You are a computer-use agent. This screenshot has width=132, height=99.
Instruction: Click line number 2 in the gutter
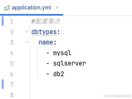[12, 32]
